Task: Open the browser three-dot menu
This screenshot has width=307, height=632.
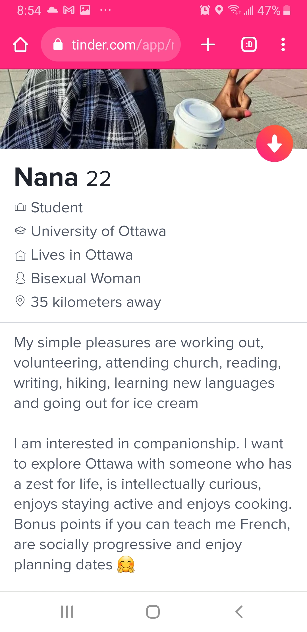Action: click(283, 45)
